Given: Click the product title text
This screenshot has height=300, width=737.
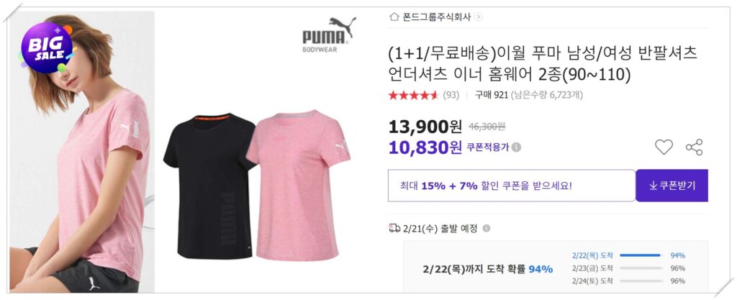Looking at the screenshot, I should (543, 64).
